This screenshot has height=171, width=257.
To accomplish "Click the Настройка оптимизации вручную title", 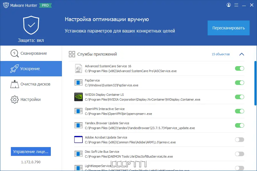I will pyautogui.click(x=107, y=19).
